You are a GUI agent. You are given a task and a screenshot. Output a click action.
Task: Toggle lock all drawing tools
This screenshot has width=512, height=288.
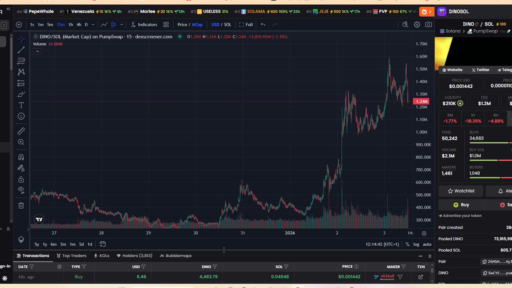pos(21,179)
